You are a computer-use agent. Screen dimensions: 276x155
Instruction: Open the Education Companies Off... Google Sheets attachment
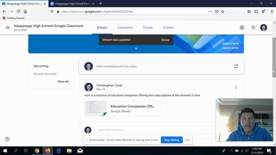point(122,108)
